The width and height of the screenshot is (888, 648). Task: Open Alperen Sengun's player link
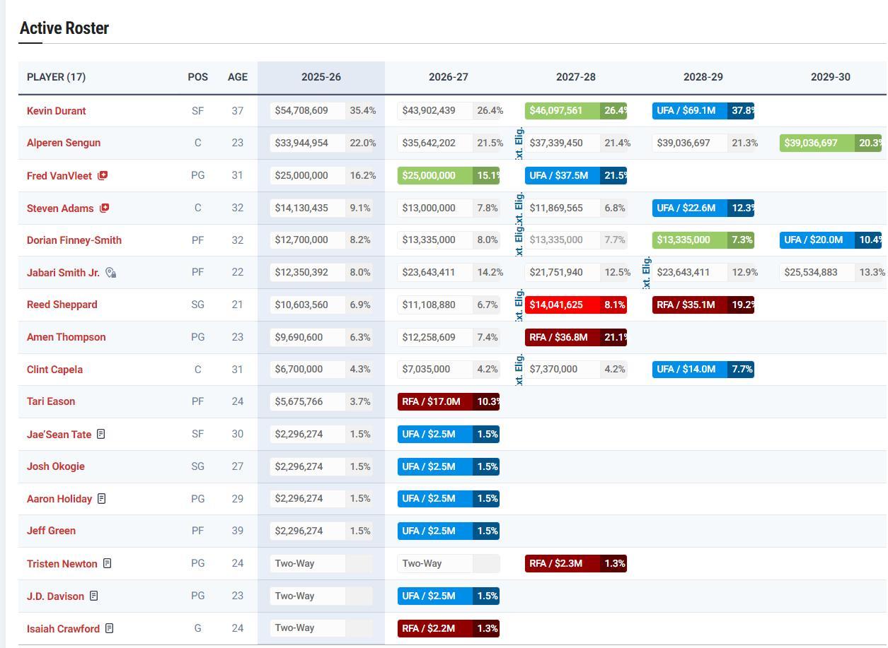pos(64,143)
